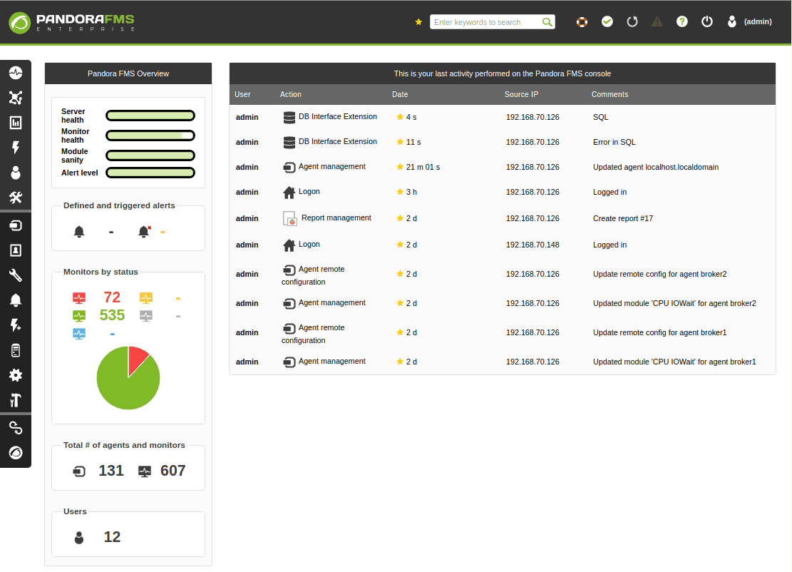Click the red critical monitor status icon
Screen dimensions: 792x572
pos(79,298)
